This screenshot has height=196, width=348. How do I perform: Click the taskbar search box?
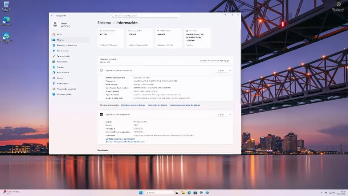pos(159,193)
